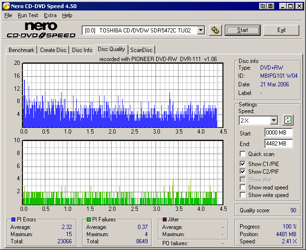Switch to the Benchmark tab
This screenshot has height=250, width=306.
pos(21,50)
